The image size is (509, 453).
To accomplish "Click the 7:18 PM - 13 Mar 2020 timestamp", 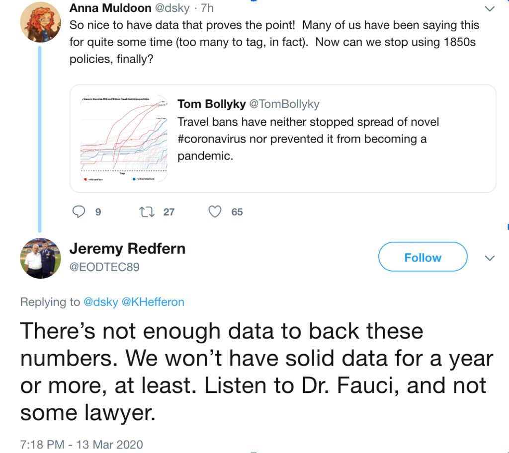I will pyautogui.click(x=81, y=443).
